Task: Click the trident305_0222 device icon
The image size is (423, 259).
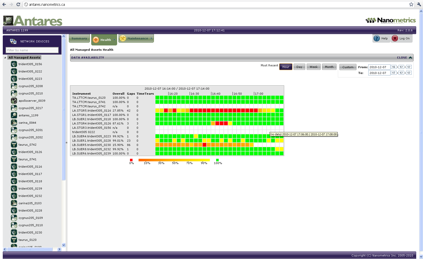Action: [x=14, y=71]
